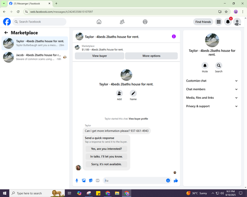Click the install app icon in address bar
Viewport: 247px width, 197px height.
[x=220, y=12]
